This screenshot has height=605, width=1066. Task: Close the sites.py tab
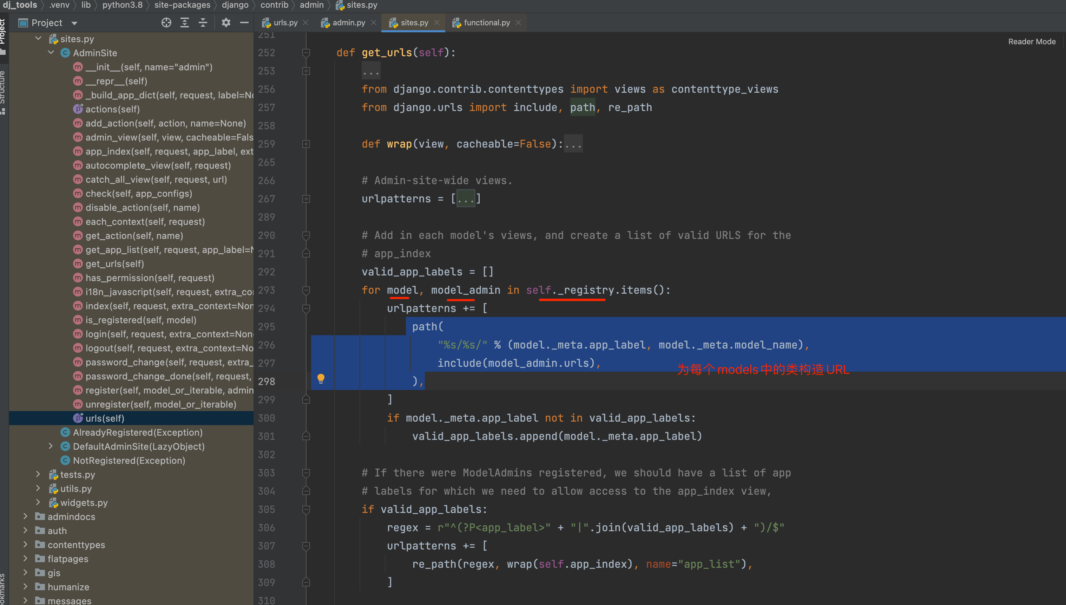(436, 22)
